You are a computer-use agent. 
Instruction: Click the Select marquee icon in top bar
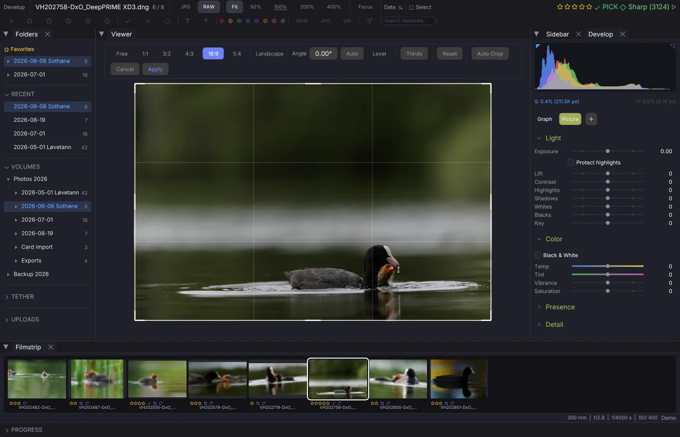click(x=411, y=7)
